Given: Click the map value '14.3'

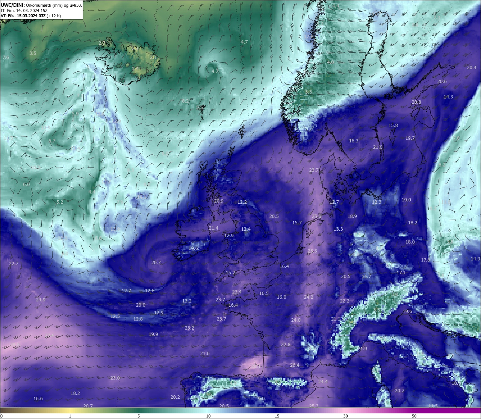Looking at the screenshot, I should pyautogui.click(x=448, y=97).
